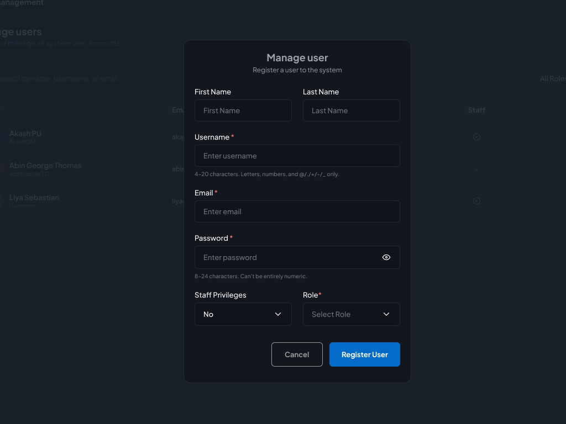Image resolution: width=566 pixels, height=424 pixels.
Task: Click the Register User button
Action: [365, 354]
